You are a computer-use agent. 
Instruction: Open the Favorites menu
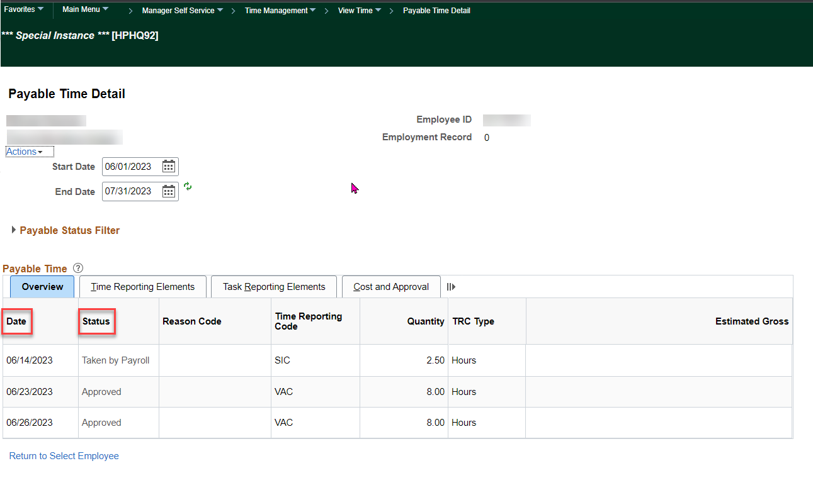tap(24, 9)
